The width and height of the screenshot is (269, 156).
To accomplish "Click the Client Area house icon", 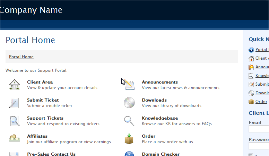I will point(15,84).
